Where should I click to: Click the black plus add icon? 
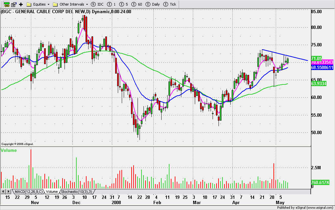click(21, 4)
